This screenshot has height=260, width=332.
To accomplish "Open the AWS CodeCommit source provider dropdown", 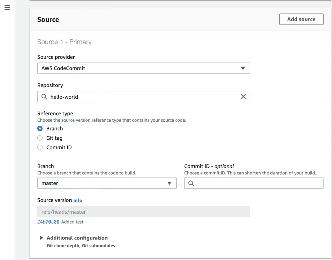I will coord(144,68).
